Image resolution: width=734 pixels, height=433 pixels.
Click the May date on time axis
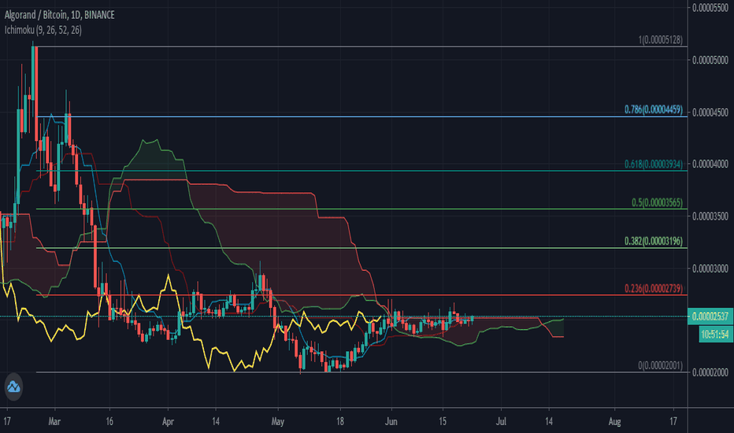[x=277, y=421]
